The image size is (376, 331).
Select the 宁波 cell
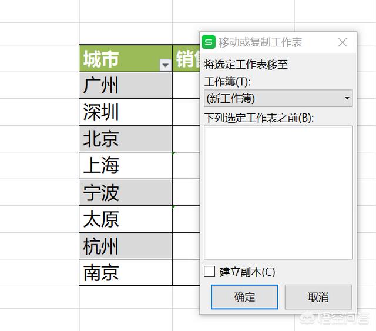coord(126,192)
